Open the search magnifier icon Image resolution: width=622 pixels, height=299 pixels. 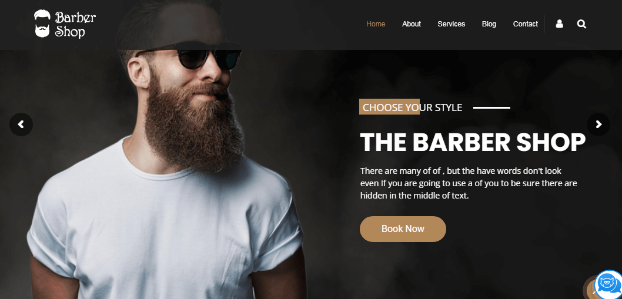click(581, 24)
